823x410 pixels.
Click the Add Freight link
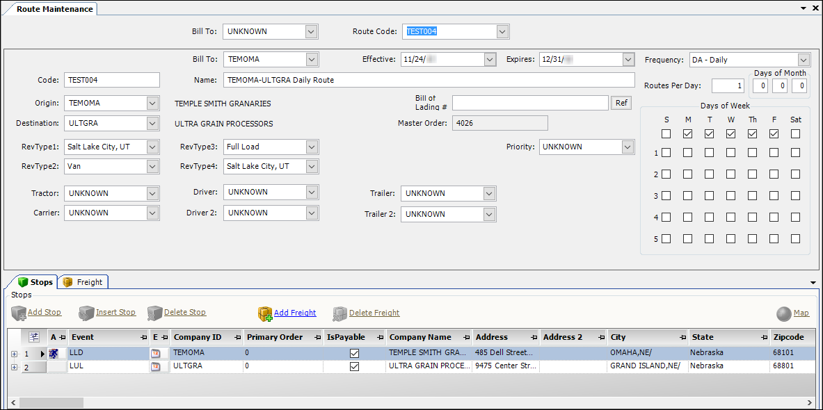pyautogui.click(x=294, y=313)
